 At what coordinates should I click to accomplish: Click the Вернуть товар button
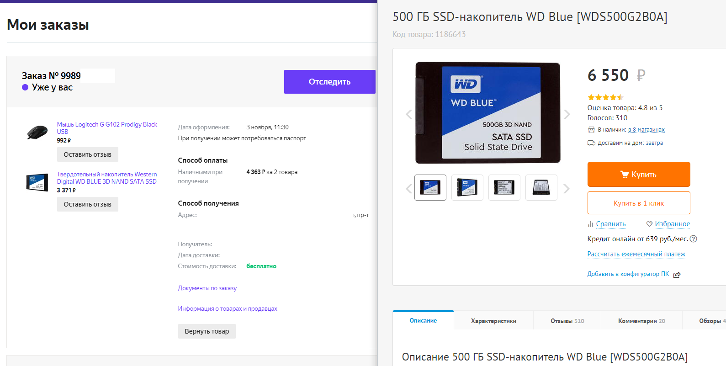click(x=207, y=331)
